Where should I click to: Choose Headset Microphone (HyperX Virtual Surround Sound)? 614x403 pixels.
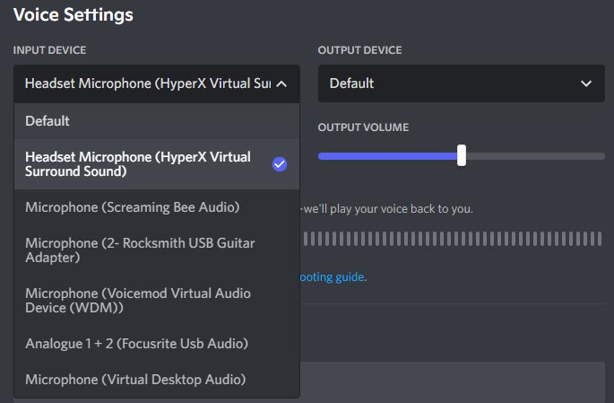[x=157, y=164]
